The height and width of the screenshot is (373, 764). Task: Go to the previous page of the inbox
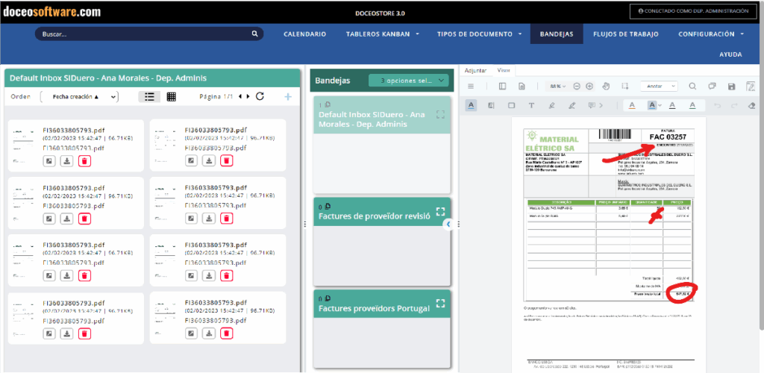coord(240,96)
